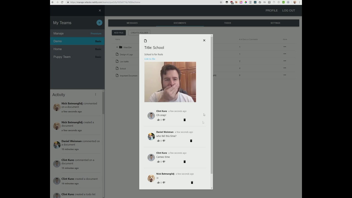Switch to the Todos tab
The image size is (352, 198).
(x=227, y=23)
